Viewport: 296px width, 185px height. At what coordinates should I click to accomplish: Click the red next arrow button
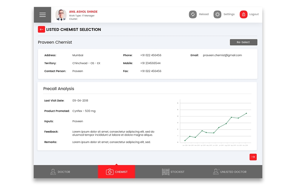coord(253,157)
